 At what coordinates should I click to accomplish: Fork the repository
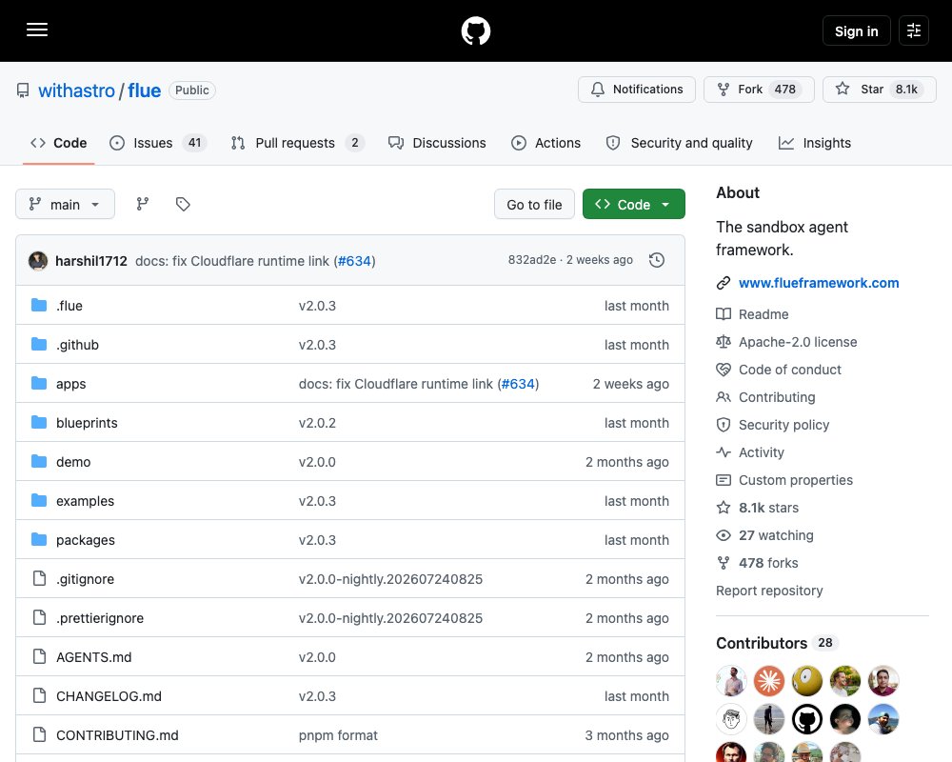759,90
